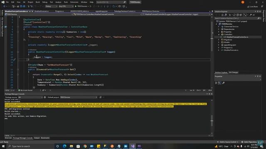This screenshot has height=149, width=266.
Task: Click the Start Debugging play icon for TODOService
Action: coord(76,6)
